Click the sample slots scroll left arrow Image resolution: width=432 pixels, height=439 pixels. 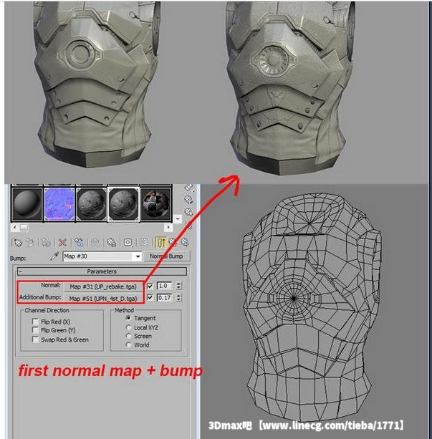(15, 227)
